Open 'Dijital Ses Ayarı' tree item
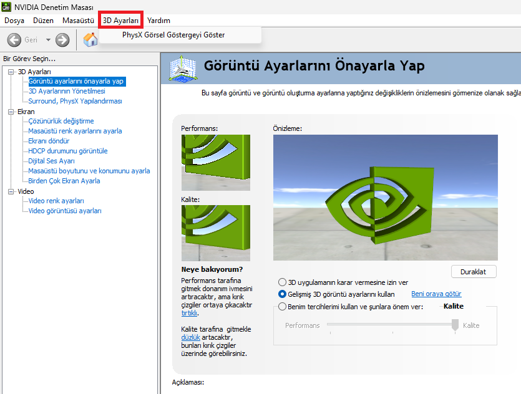 52,161
